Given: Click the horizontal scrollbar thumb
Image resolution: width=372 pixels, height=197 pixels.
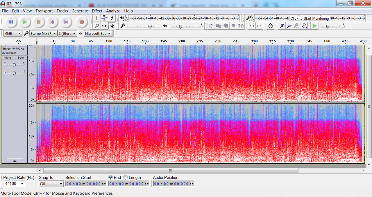Looking at the screenshot, I should [x=171, y=171].
